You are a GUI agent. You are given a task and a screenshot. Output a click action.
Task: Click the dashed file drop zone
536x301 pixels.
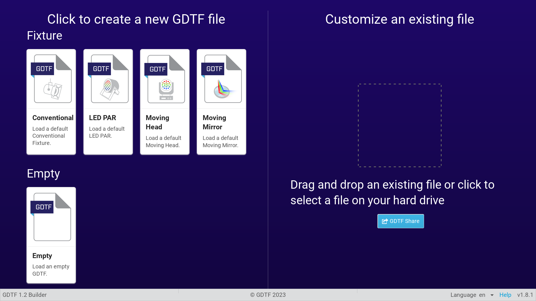pos(400,125)
